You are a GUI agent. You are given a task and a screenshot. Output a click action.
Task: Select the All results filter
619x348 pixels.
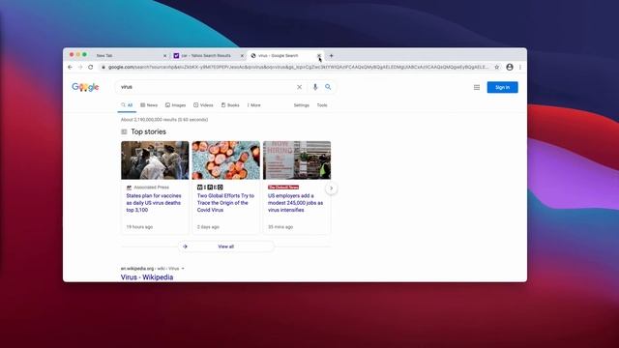[x=127, y=105]
